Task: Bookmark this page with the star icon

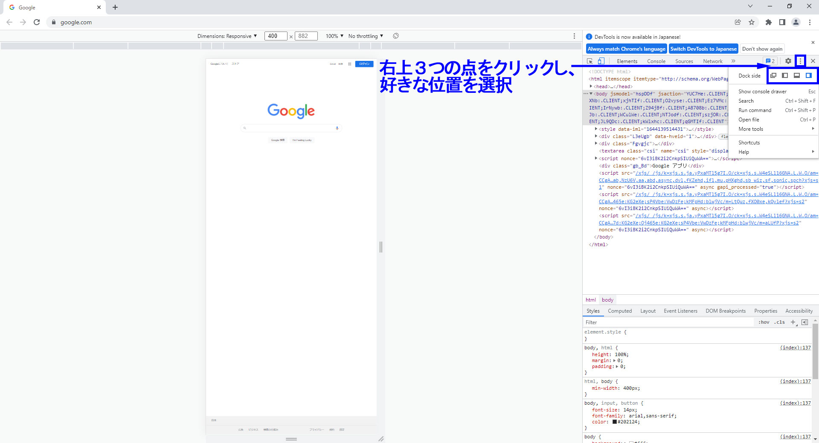Action: point(752,22)
